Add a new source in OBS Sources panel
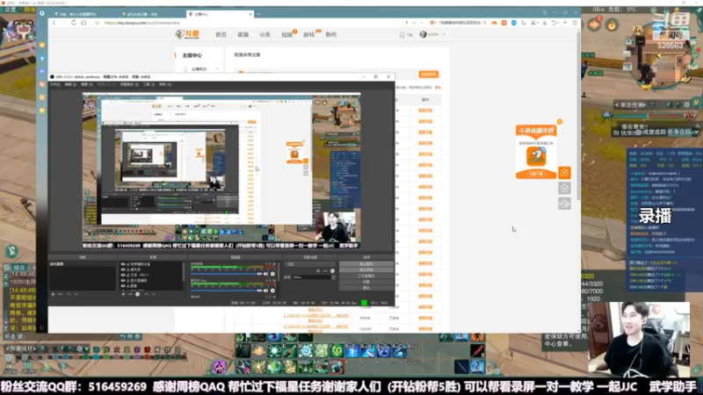 click(123, 294)
